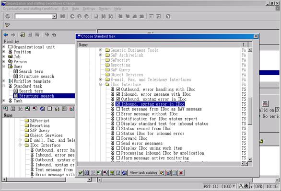Viewport: 281px width, 191px height.
Task: Collapse the Standard task node in Find by
Action: pos(4,86)
